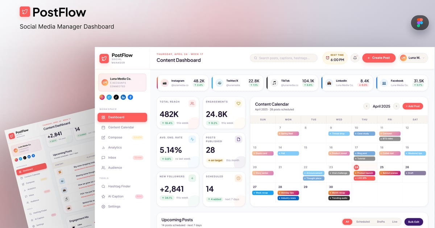Open the Product launch event on April 24
The image size is (435, 228).
pos(365,173)
